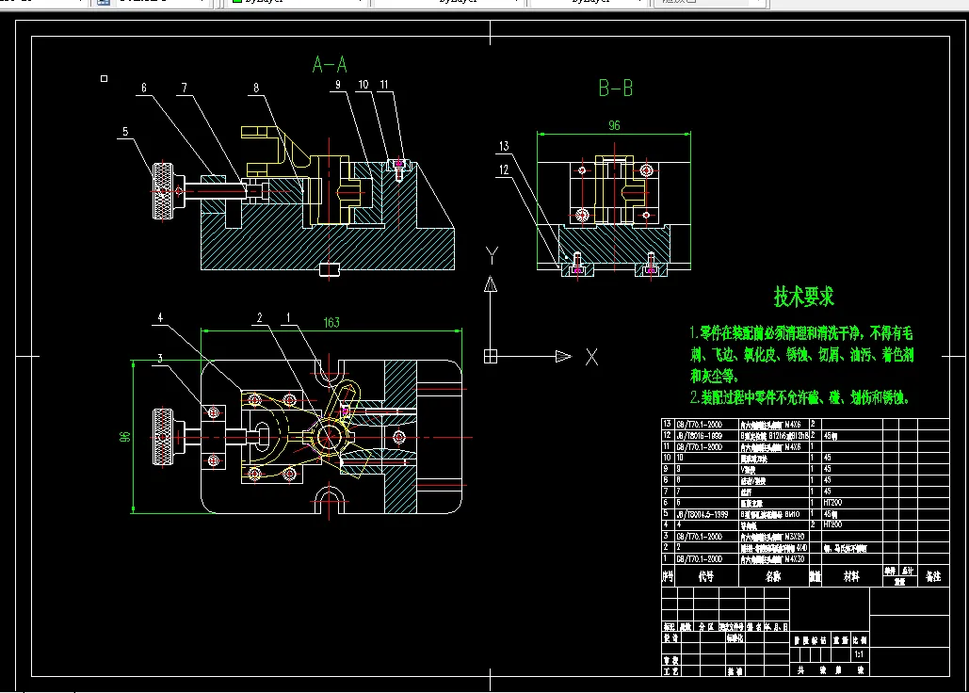969x693 pixels.
Task: Select balloon number 7 in the A-A view
Action: tap(185, 88)
